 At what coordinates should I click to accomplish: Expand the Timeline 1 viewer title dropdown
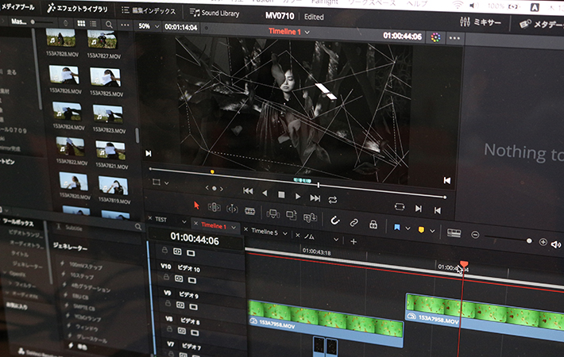pos(307,33)
